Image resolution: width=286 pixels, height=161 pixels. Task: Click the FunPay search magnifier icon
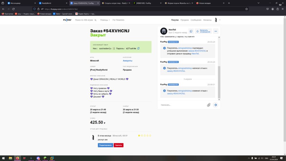pyautogui.click(x=96, y=20)
